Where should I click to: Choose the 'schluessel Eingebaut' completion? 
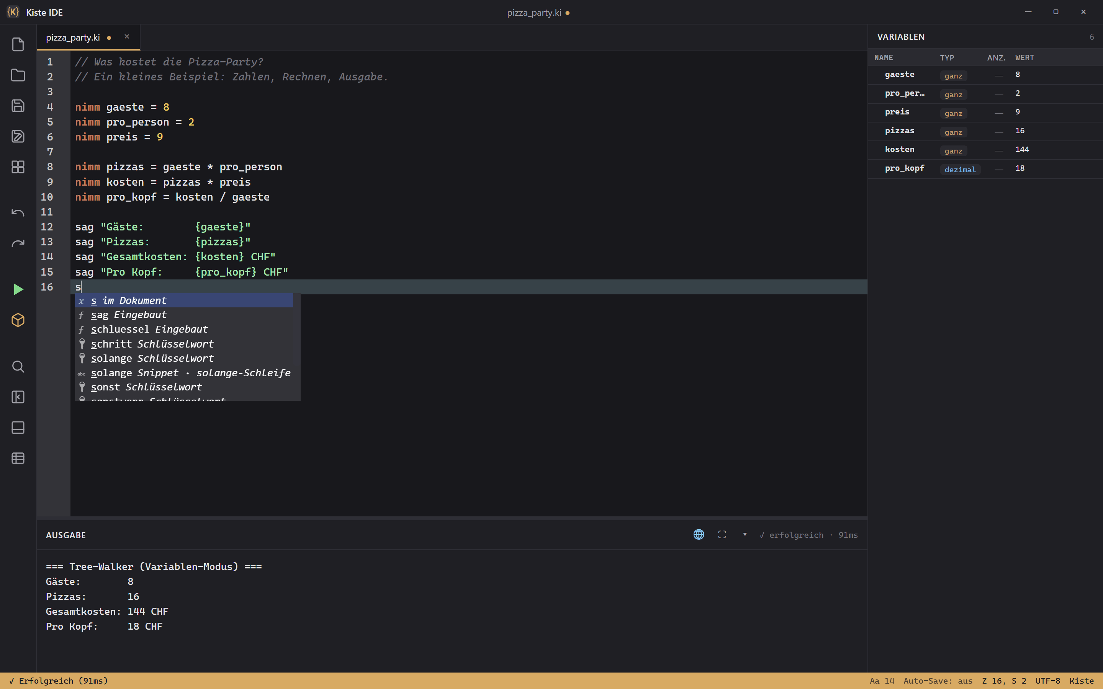tap(184, 329)
